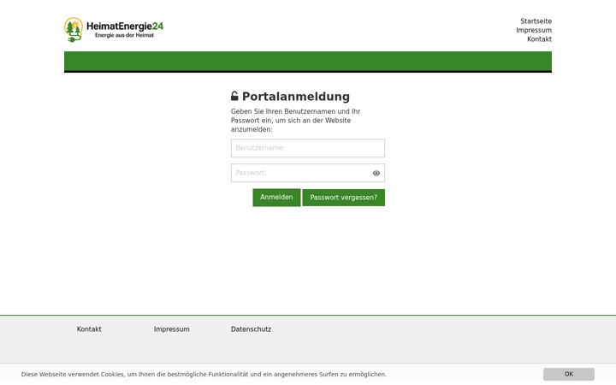Open Kontakt in the top navigation
This screenshot has width=616, height=385.
click(x=539, y=39)
